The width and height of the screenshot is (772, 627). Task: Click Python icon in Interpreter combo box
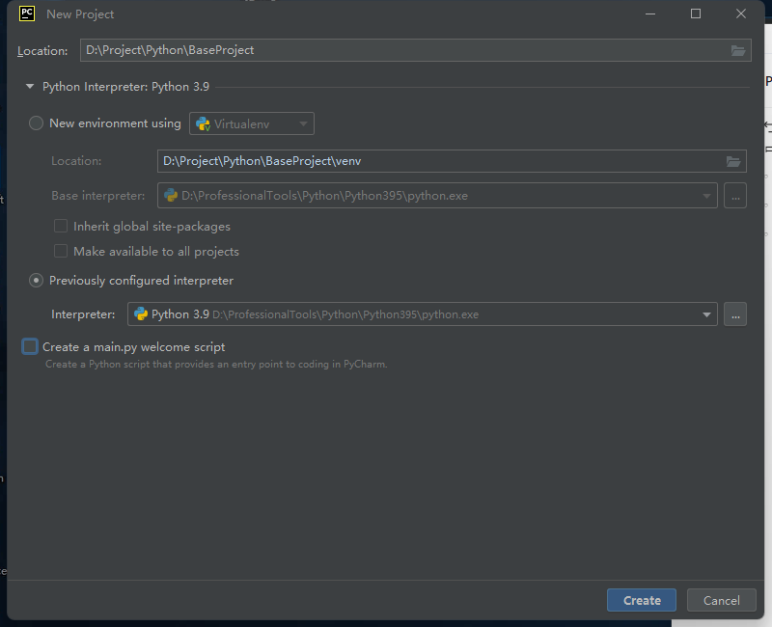141,314
